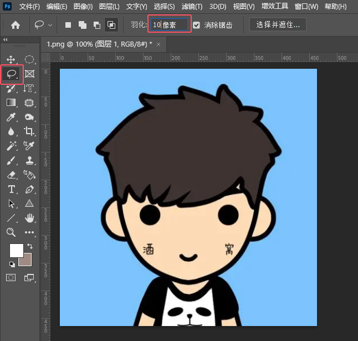The height and width of the screenshot is (341, 358).
Task: Click the 羽化 feather value field
Action: 169,24
